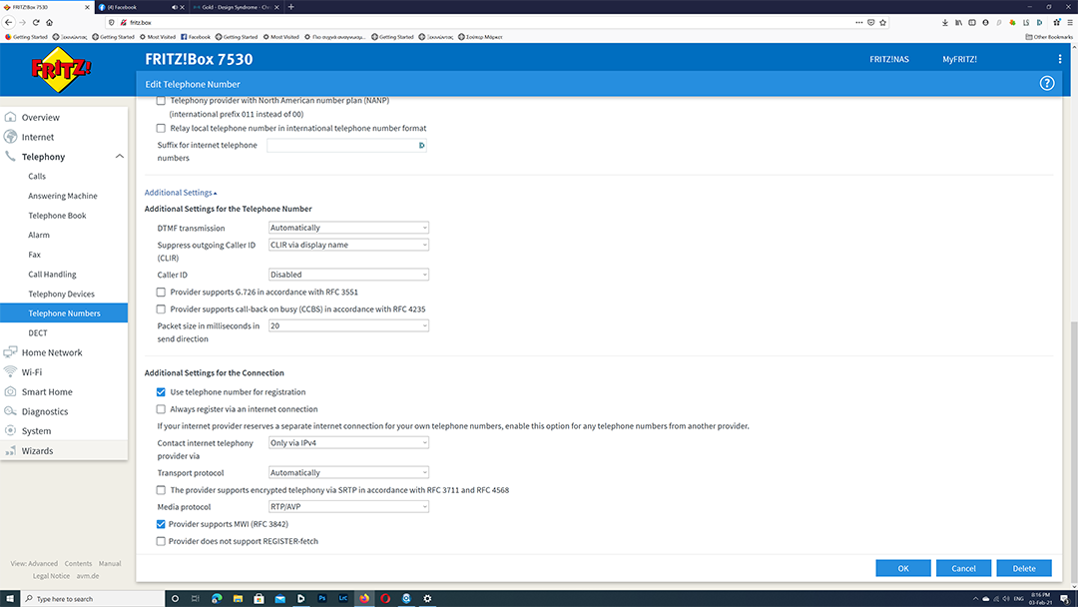This screenshot has width=1078, height=607.
Task: Save page to Pocket icon
Action: tap(871, 22)
